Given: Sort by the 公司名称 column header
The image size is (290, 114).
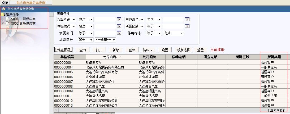Looking at the screenshot, I should [112, 57].
